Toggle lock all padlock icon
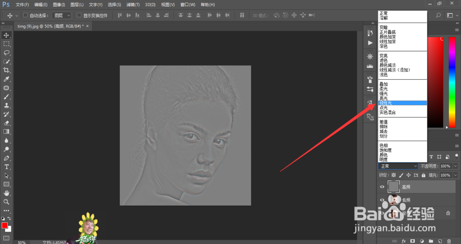Screen dimensions: 461x244 423,175
